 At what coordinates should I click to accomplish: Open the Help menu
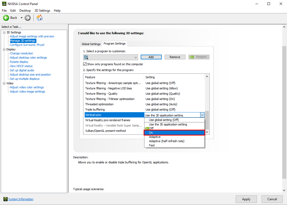point(57,11)
